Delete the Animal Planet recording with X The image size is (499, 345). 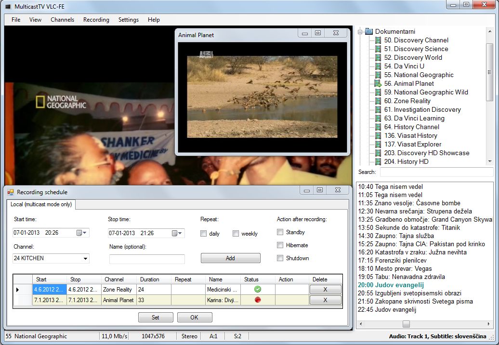pyautogui.click(x=325, y=300)
